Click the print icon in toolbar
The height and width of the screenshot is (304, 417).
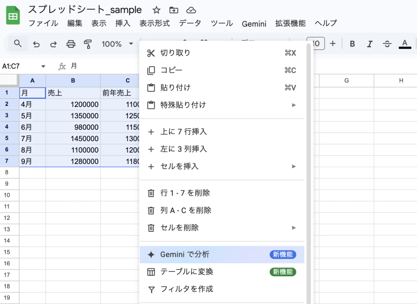pyautogui.click(x=71, y=44)
